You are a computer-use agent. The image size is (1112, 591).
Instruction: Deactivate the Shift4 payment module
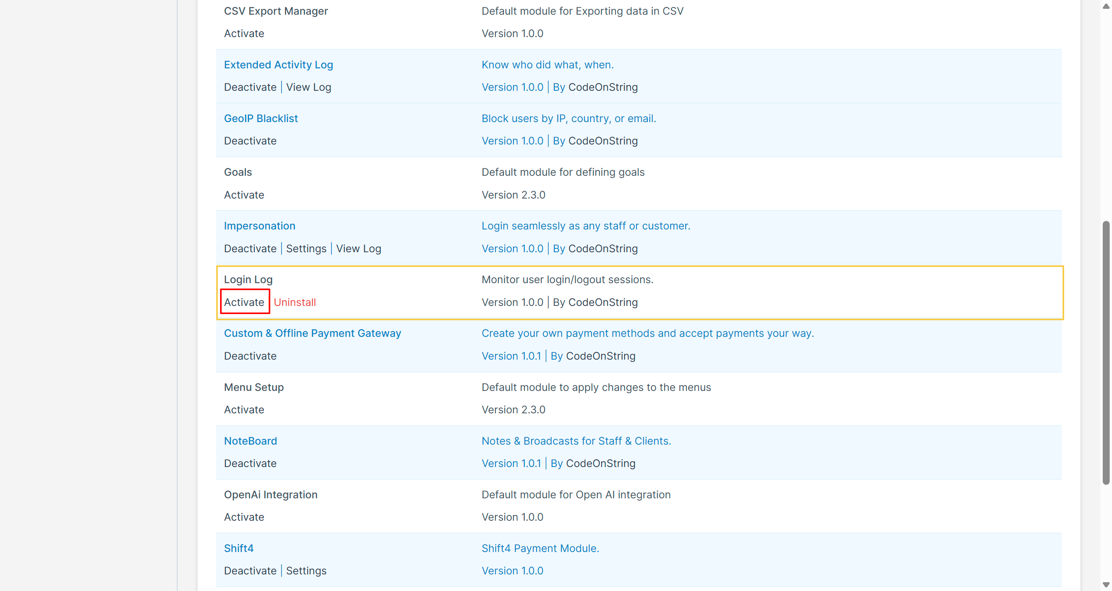250,571
